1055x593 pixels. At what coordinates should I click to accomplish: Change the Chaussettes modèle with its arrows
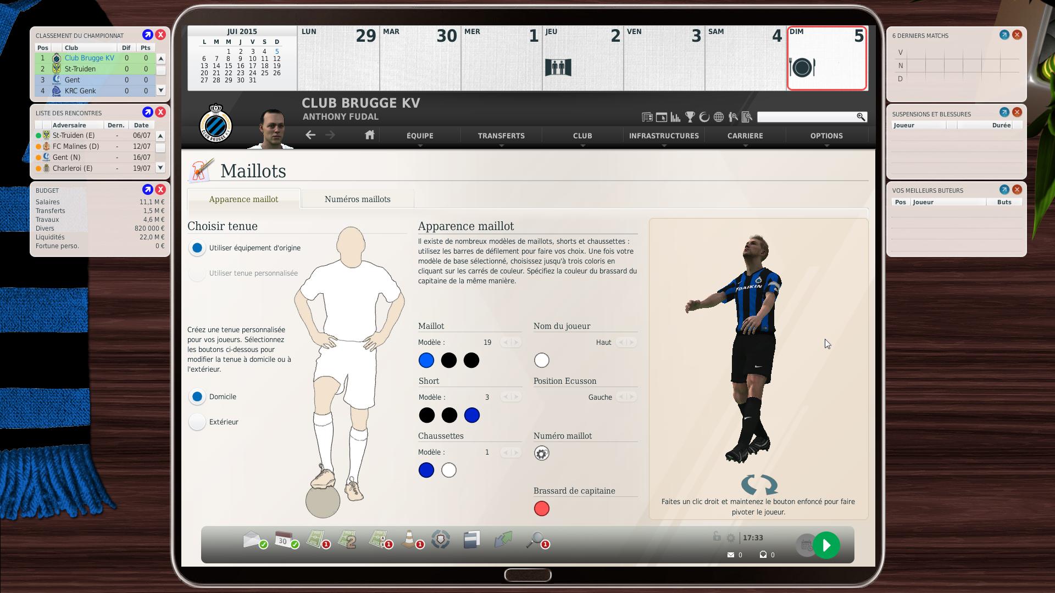point(510,452)
